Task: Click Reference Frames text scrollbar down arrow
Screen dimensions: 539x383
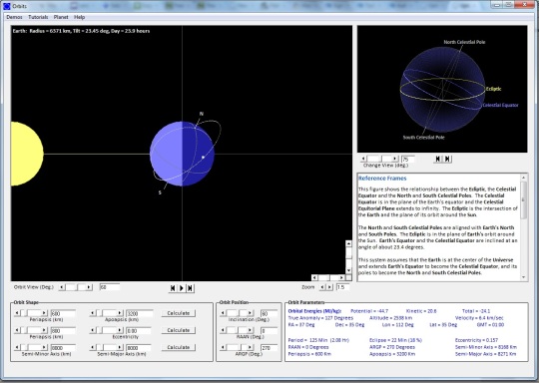Action: (524, 277)
